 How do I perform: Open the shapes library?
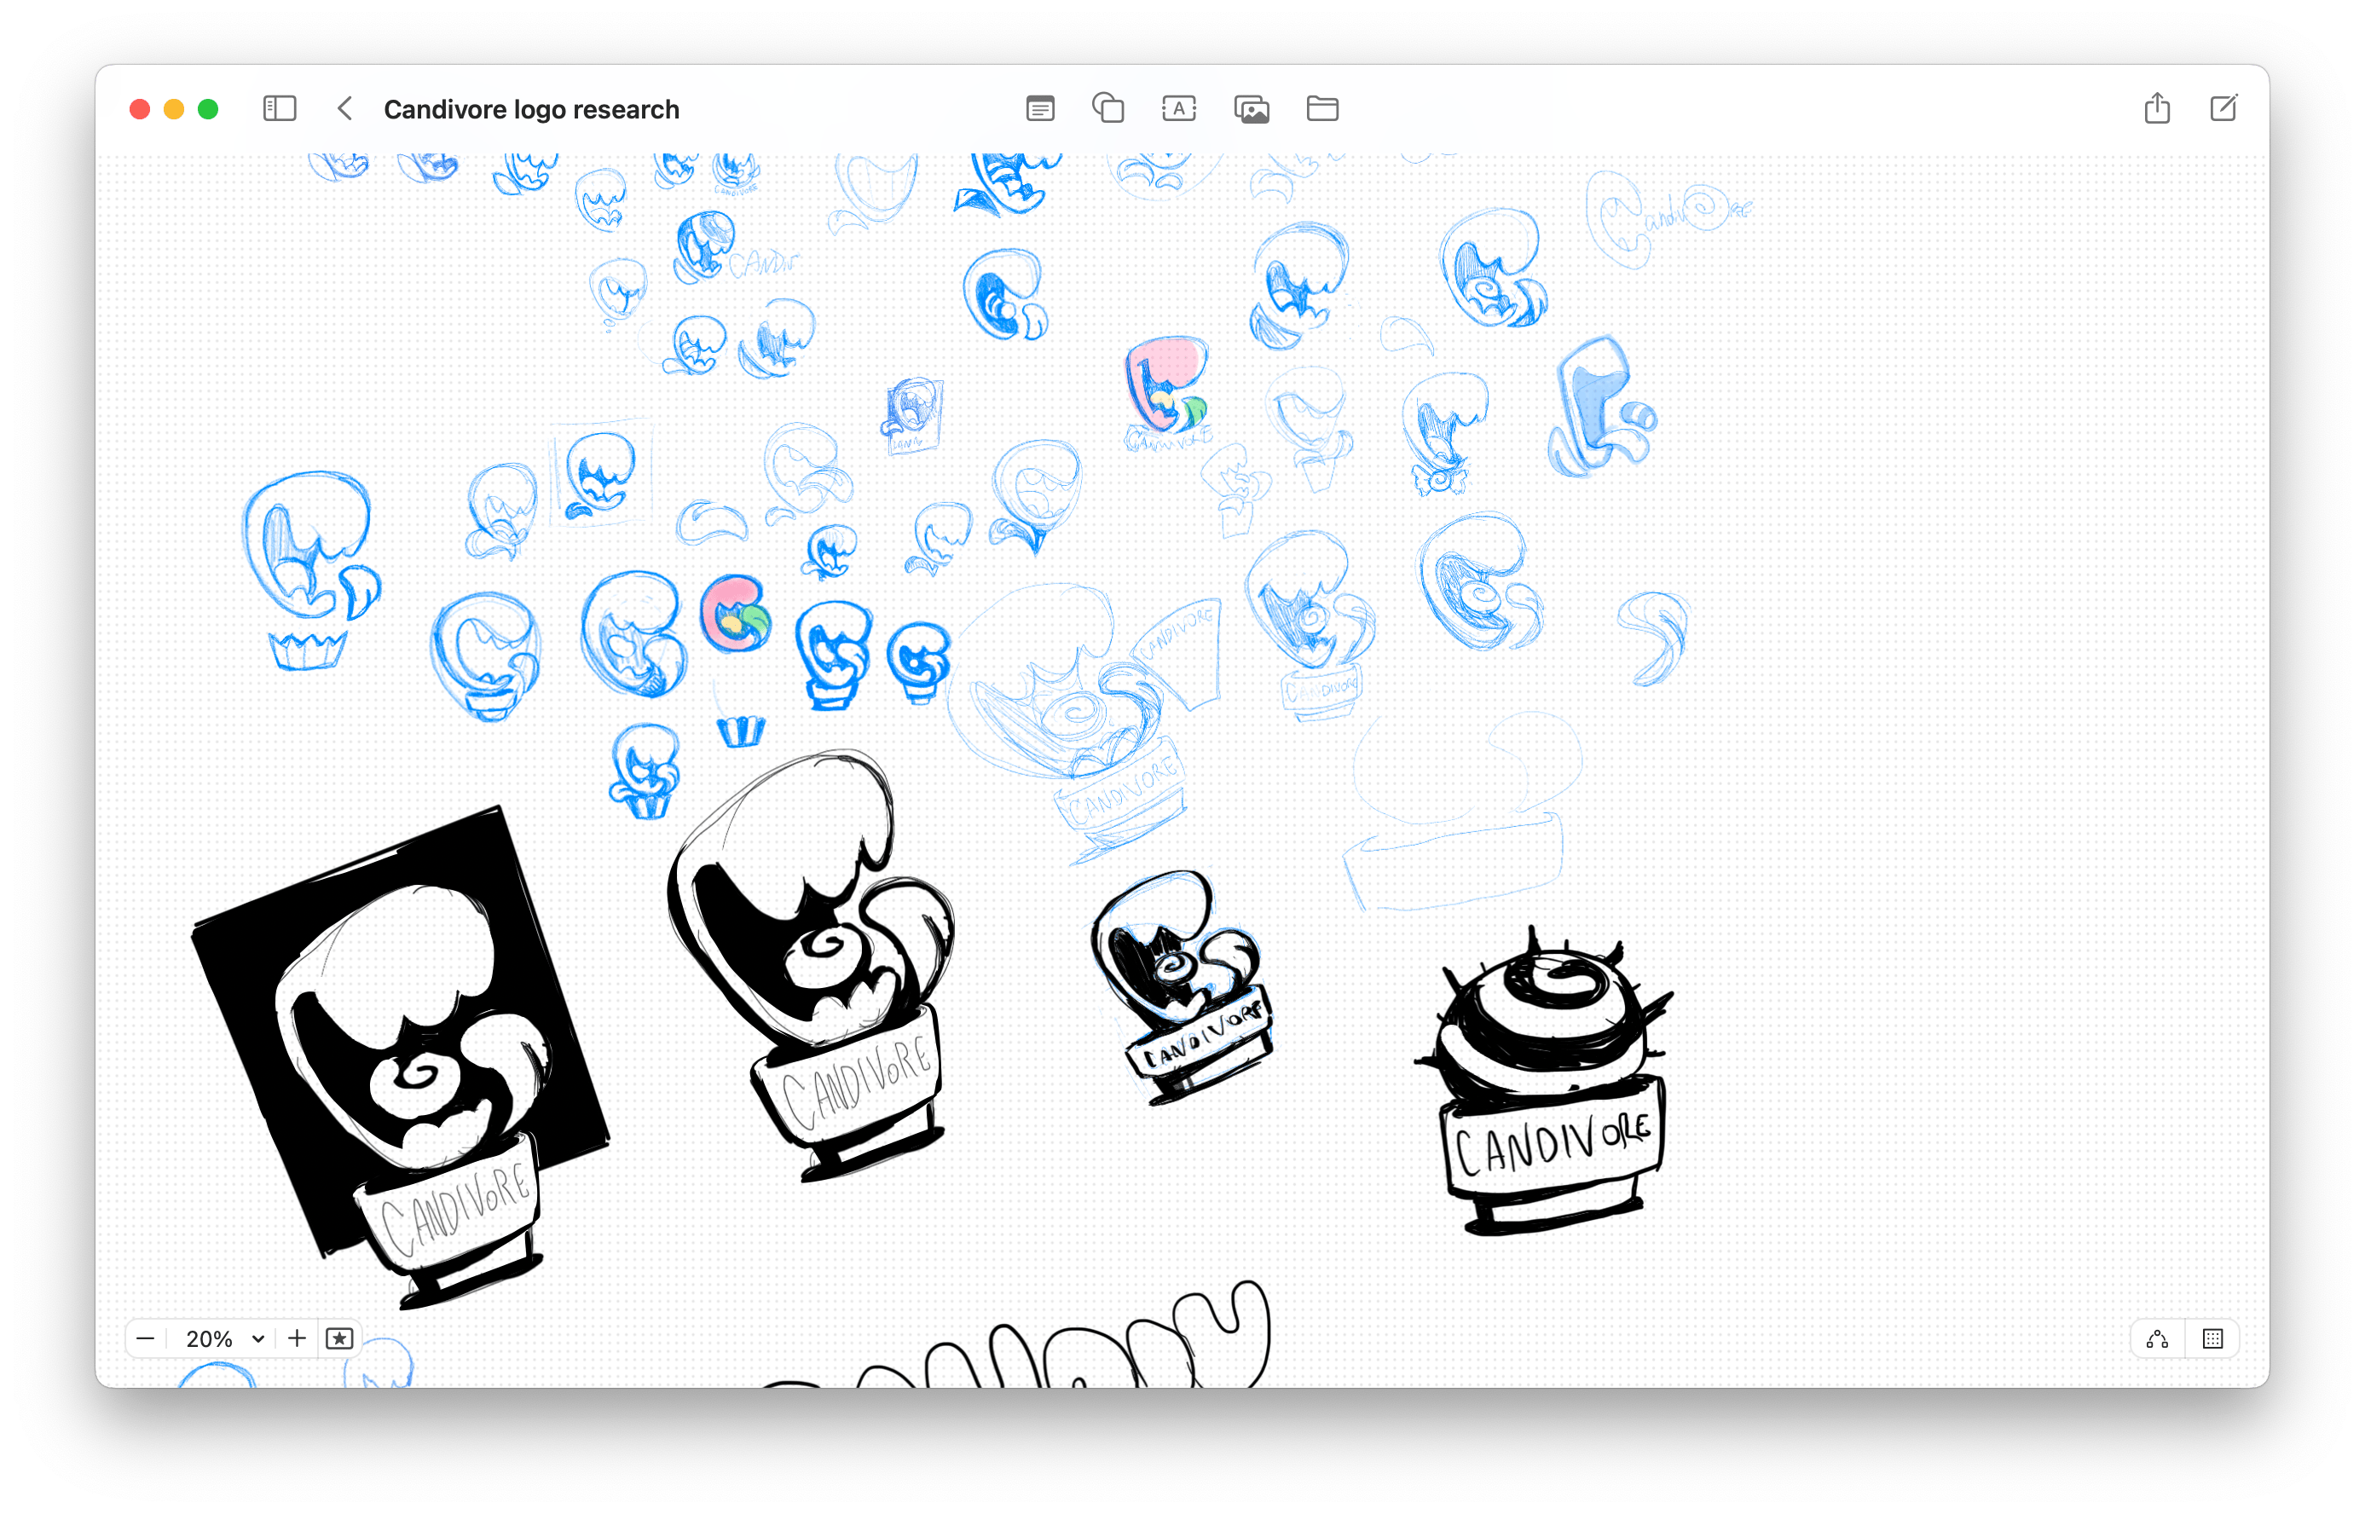point(1107,108)
